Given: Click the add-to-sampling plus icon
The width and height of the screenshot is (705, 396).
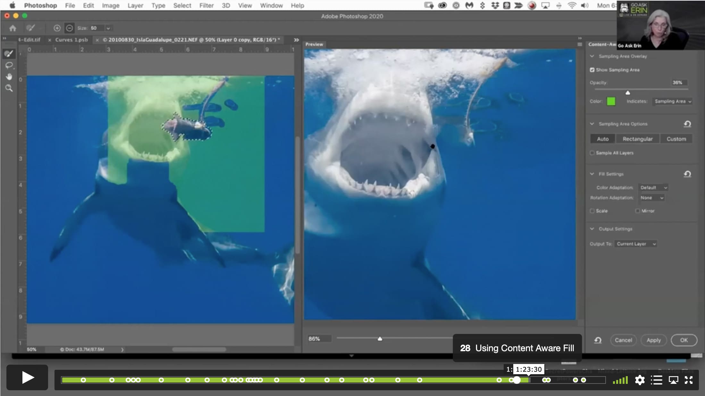Looking at the screenshot, I should pos(57,28).
